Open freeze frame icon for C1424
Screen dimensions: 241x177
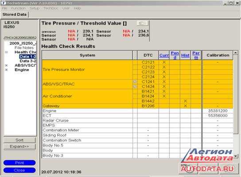135,87
